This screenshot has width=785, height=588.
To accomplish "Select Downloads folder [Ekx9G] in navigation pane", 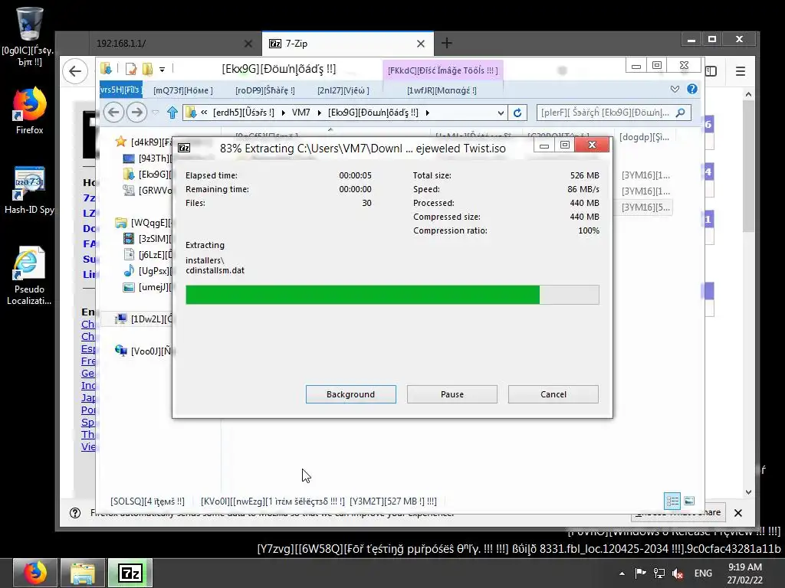I will pos(149,175).
